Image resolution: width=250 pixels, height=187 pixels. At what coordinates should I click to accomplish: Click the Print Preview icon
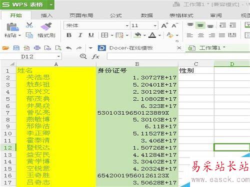pyautogui.click(x=58, y=48)
